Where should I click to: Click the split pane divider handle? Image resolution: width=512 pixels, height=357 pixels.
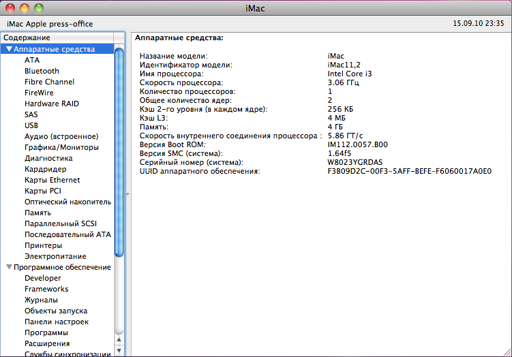(x=127, y=194)
